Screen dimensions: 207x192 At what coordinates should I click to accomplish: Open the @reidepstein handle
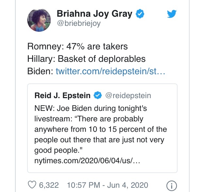pyautogui.click(x=128, y=96)
